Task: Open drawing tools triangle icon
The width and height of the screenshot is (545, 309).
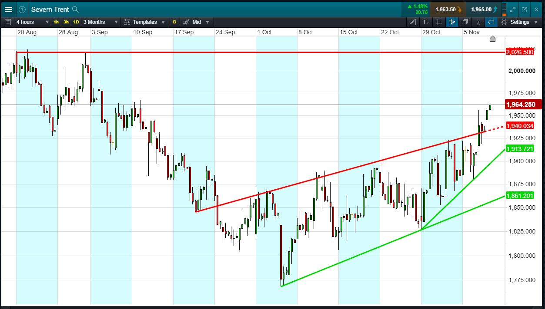Action: point(413,22)
